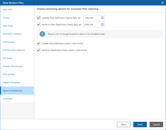Switch to VM Groups step
Screen dimensions: 166x130
tap(9, 42)
